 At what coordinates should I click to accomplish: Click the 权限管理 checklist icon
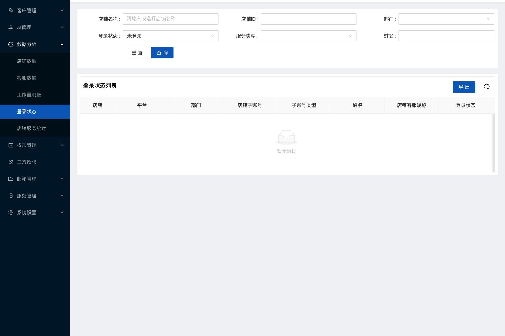point(11,145)
